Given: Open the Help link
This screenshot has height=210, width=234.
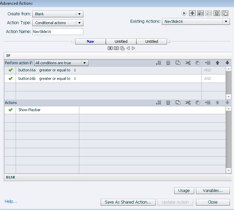Looking at the screenshot, I should 11,202.
